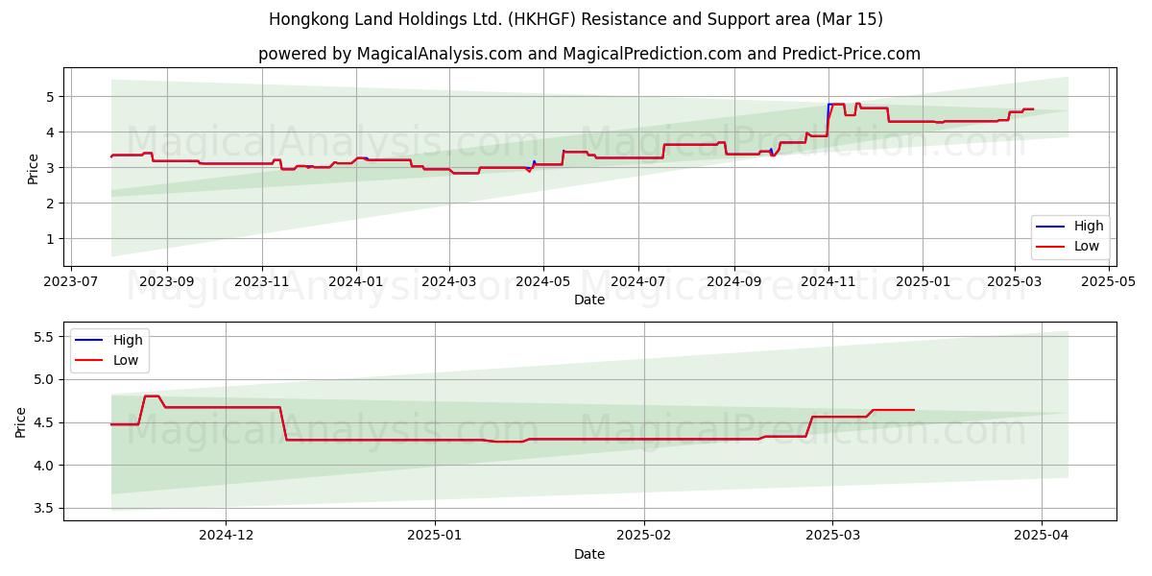
Task: Click the '2024-07' tick label
Action: (638, 281)
